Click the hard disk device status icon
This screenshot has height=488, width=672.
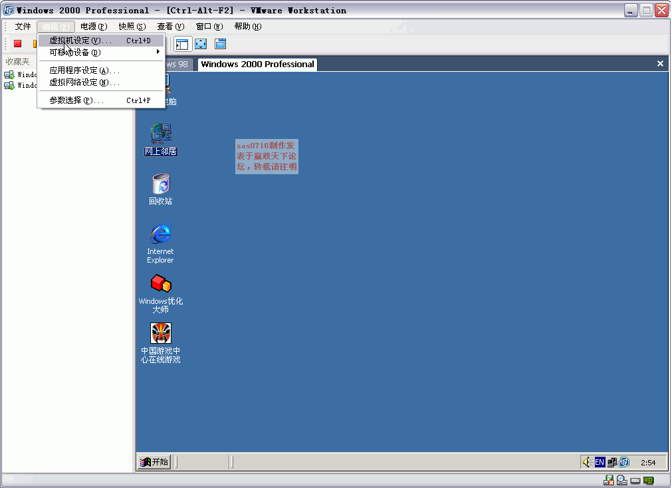pyautogui.click(x=635, y=481)
